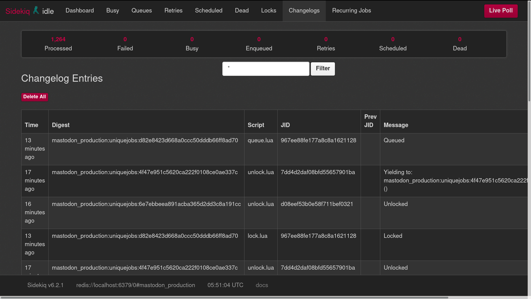Click the Sidekiq karate logo icon

click(36, 11)
